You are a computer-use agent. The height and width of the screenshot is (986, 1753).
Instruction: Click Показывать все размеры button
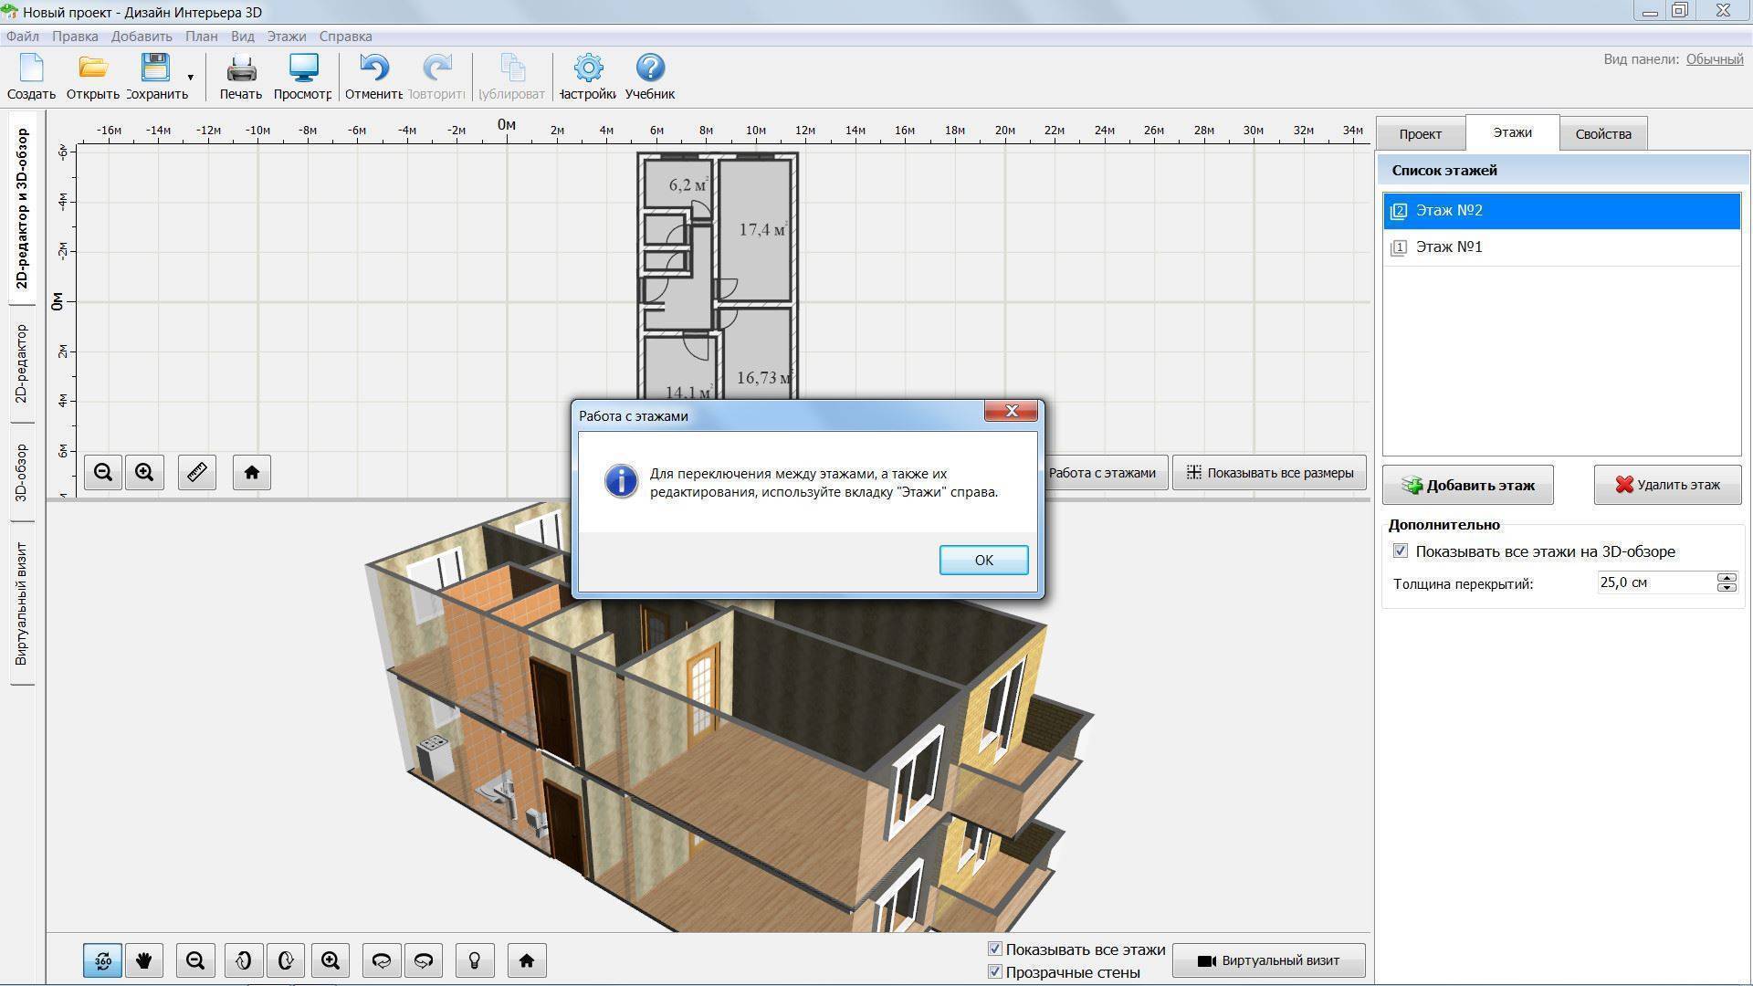(x=1270, y=472)
